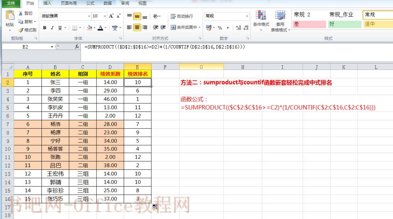Open 套用表格格式 table format
Image resolution: width=393 pixels, height=219 pixels.
[x=280, y=21]
